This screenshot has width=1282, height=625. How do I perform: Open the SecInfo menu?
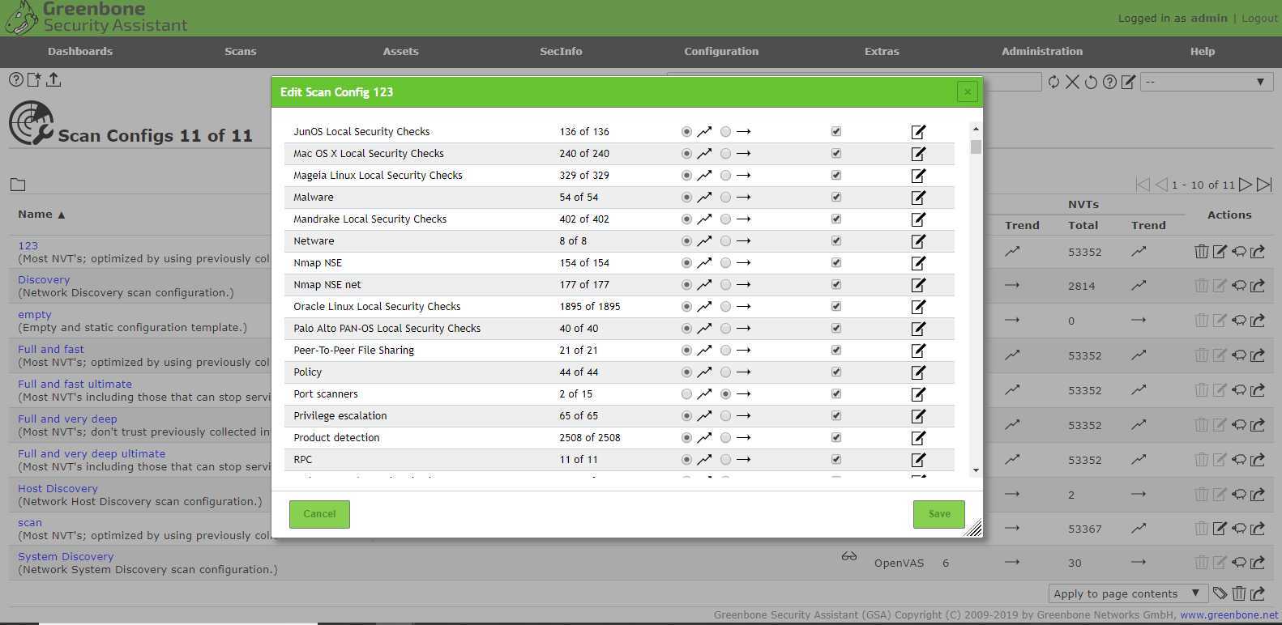point(561,51)
